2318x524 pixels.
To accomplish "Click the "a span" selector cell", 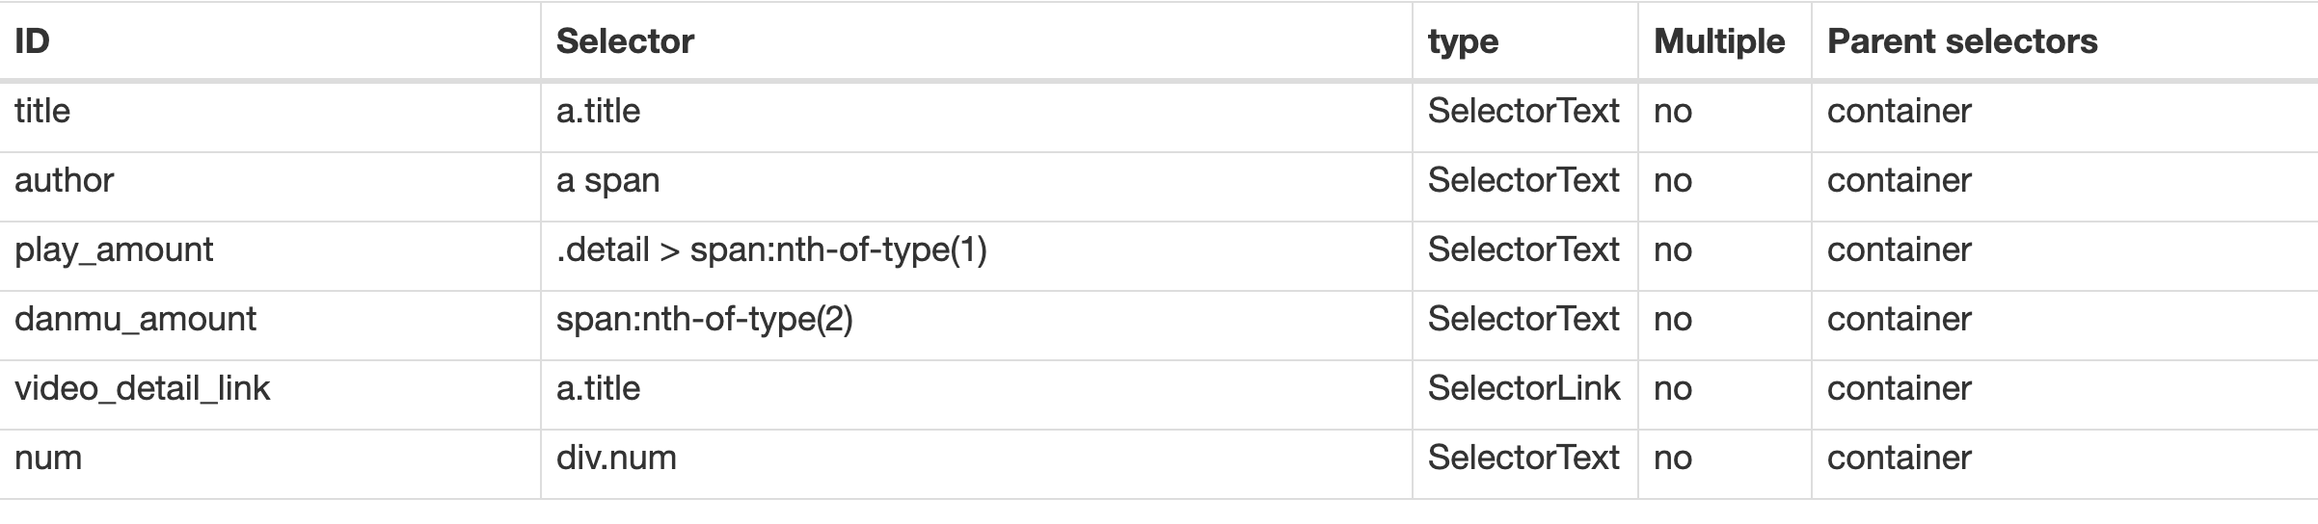I will click(607, 180).
